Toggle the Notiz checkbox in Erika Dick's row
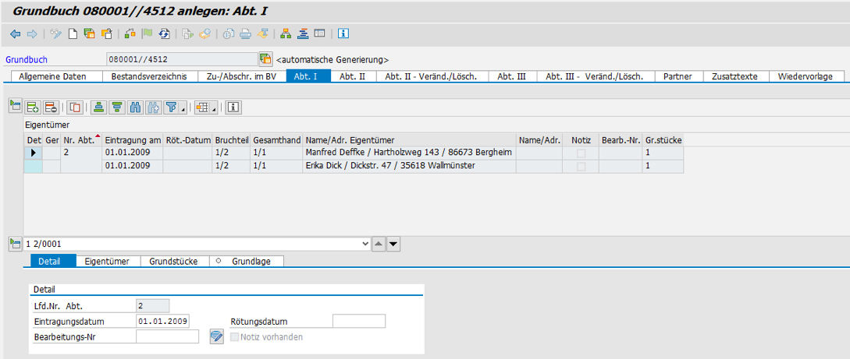This screenshot has width=850, height=359. point(579,166)
